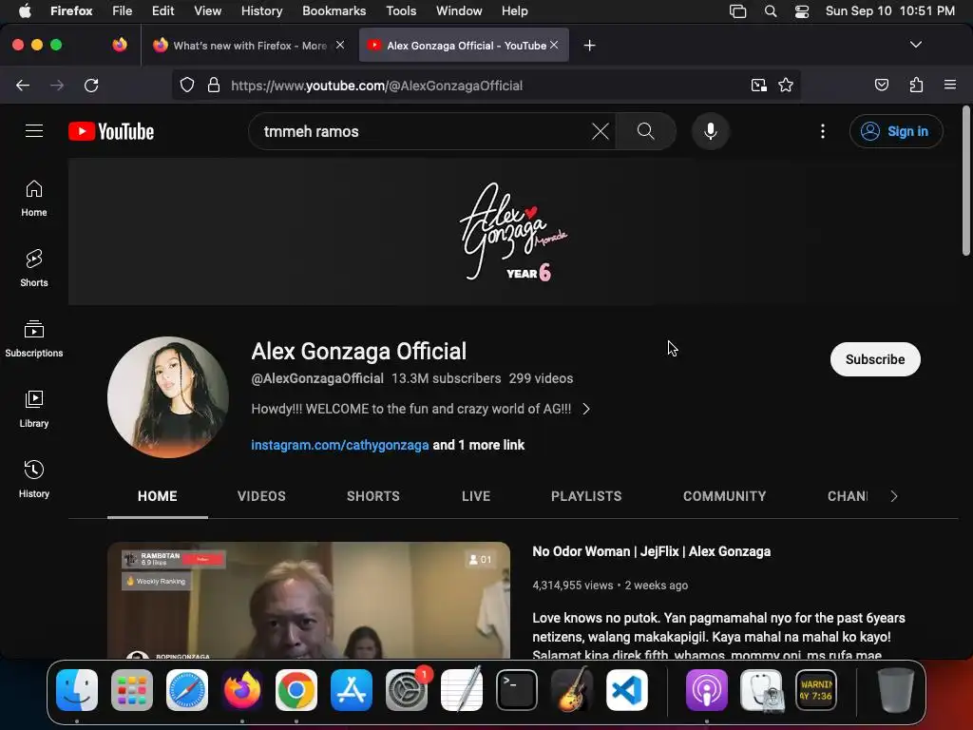Play the featured video thumbnail
Screen dimensions: 973x730
pos(309,600)
